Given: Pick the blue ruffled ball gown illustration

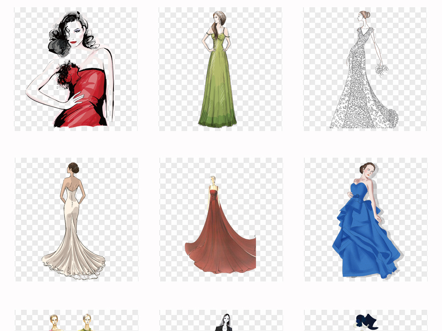Looking at the screenshot, I should pyautogui.click(x=366, y=219).
